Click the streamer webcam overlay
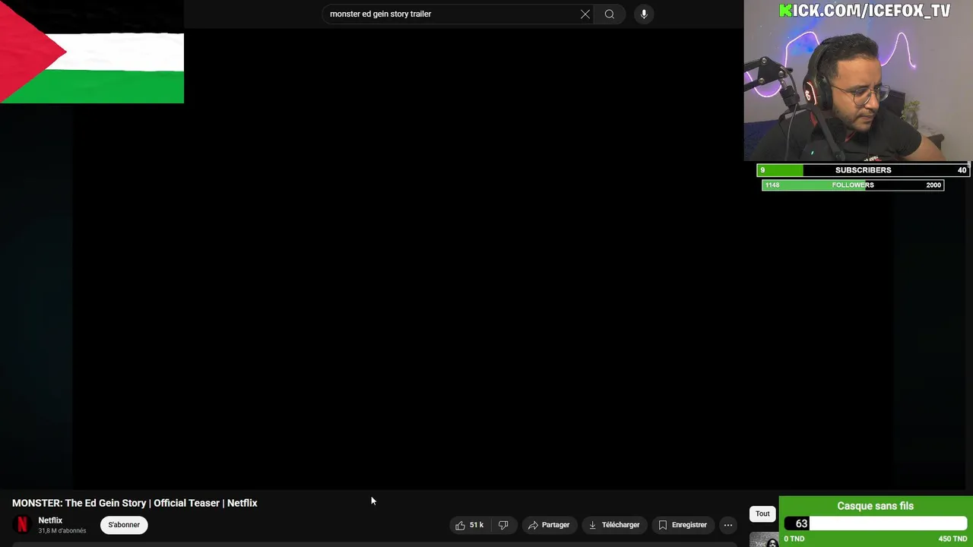973x547 pixels. (x=858, y=80)
